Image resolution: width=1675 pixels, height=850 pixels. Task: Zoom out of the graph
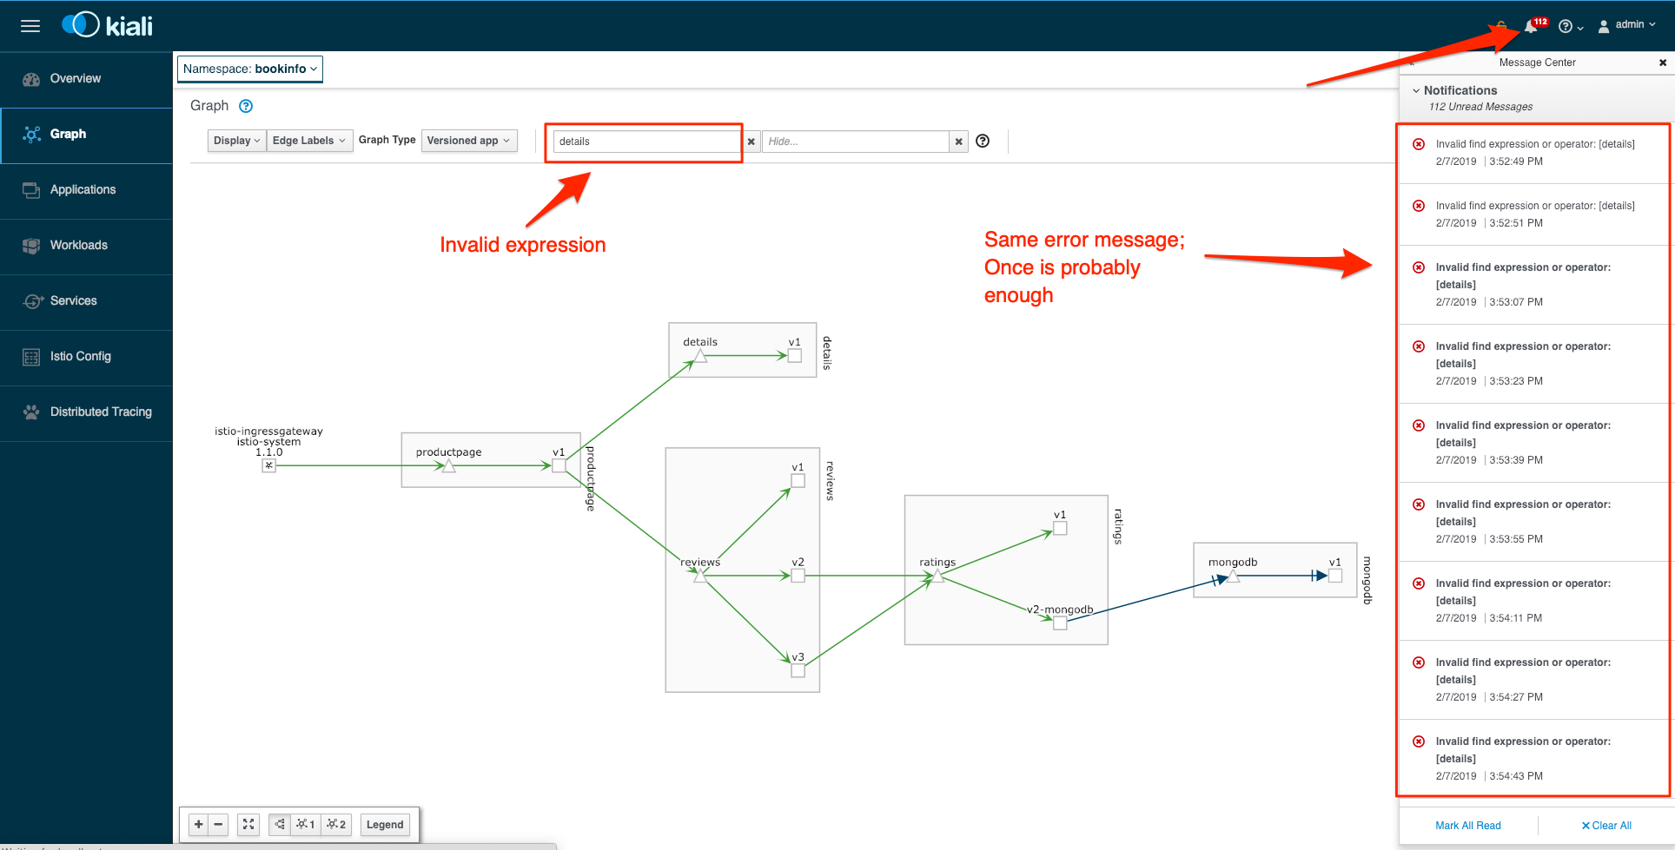[x=219, y=824]
